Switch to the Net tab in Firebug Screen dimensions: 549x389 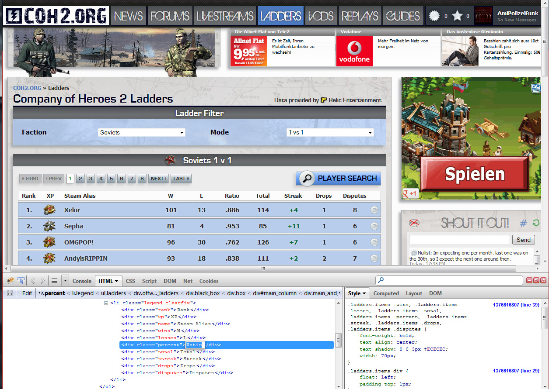pos(188,281)
